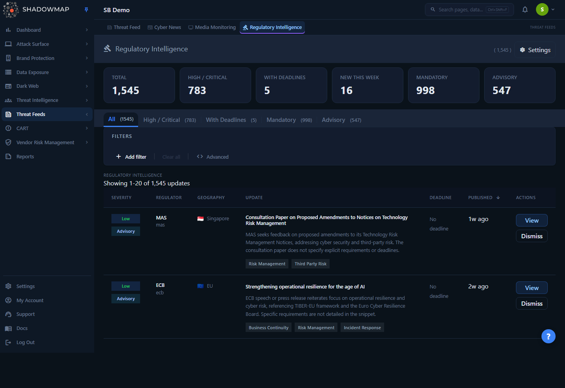Toggle the sidebar pin icon
The image size is (565, 388).
[86, 10]
